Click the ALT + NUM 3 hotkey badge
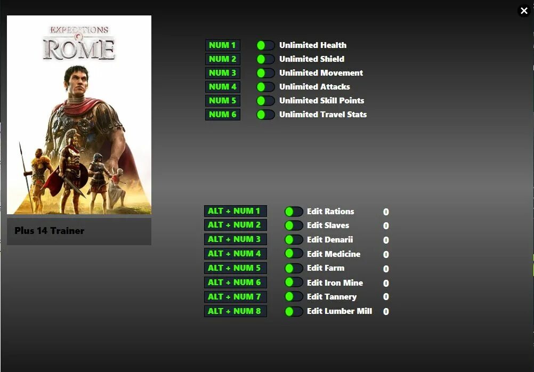The height and width of the screenshot is (372, 534). [236, 240]
